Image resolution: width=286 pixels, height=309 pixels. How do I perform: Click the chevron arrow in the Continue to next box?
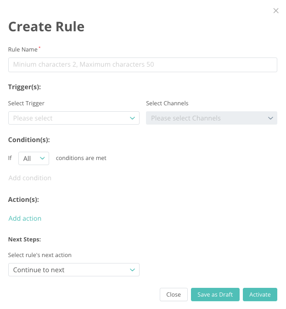point(132,270)
